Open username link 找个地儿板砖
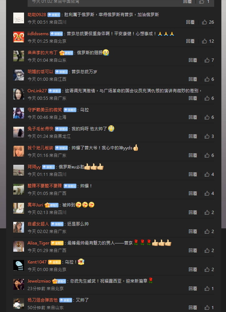 (40, 148)
